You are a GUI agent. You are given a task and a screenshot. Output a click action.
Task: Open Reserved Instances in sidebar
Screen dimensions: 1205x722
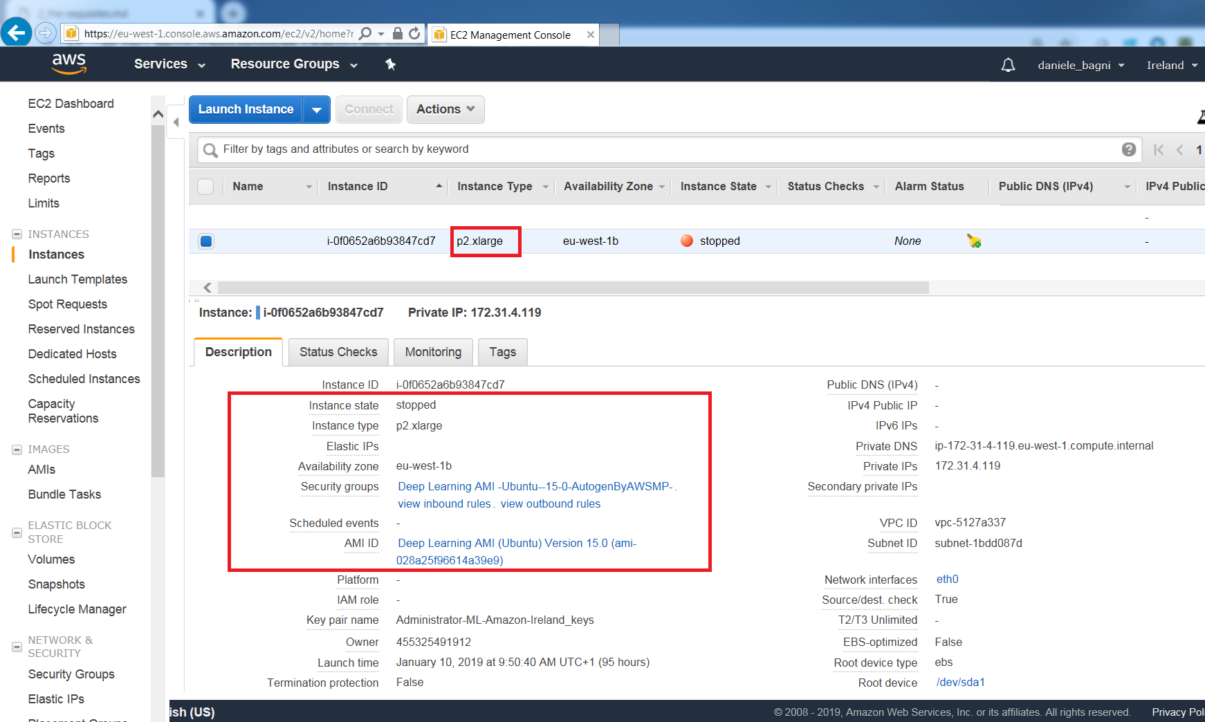[81, 329]
